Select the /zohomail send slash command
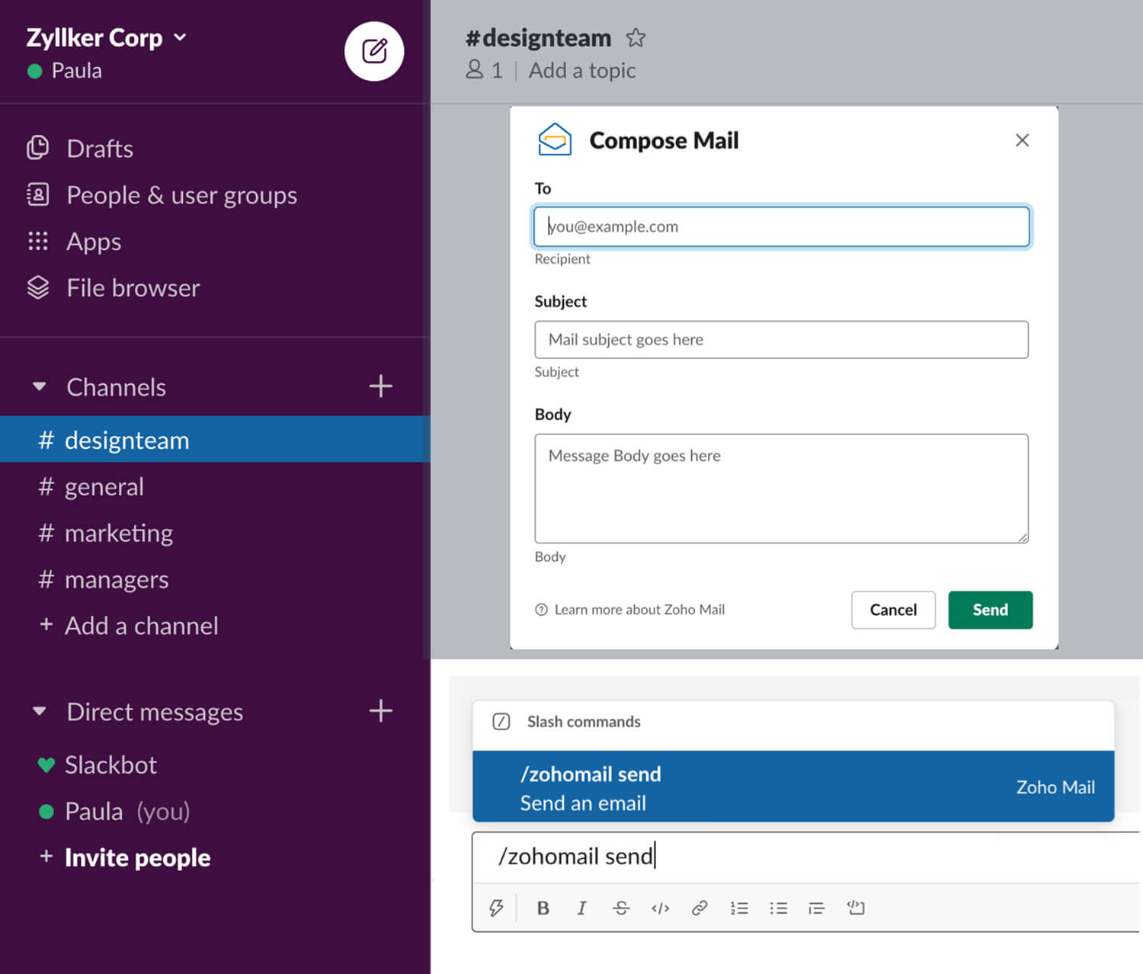Screen dimensions: 1143x974 (792, 787)
